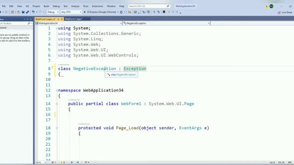
Task: Switch to the WebForm1.aspx.cs tab
Action: [46, 19]
